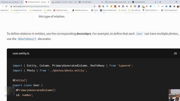Viewport: 180px width, 101px height.
Task: Click the 'id: number;' code line
Action: [24, 95]
